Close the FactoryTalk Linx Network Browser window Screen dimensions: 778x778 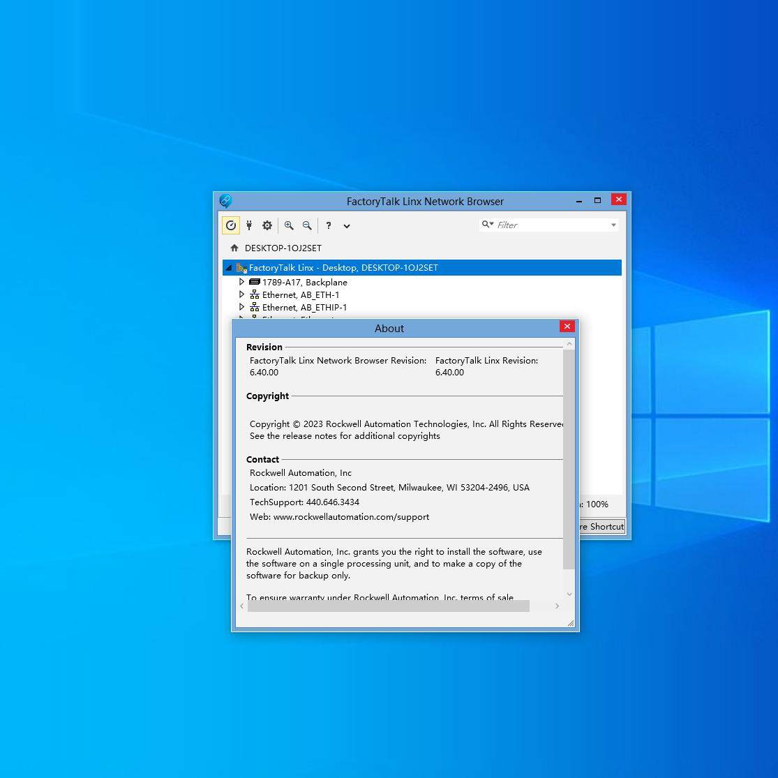(x=618, y=200)
